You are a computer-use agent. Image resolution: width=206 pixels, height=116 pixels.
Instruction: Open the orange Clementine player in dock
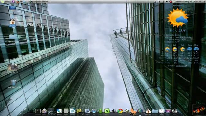point(133,111)
